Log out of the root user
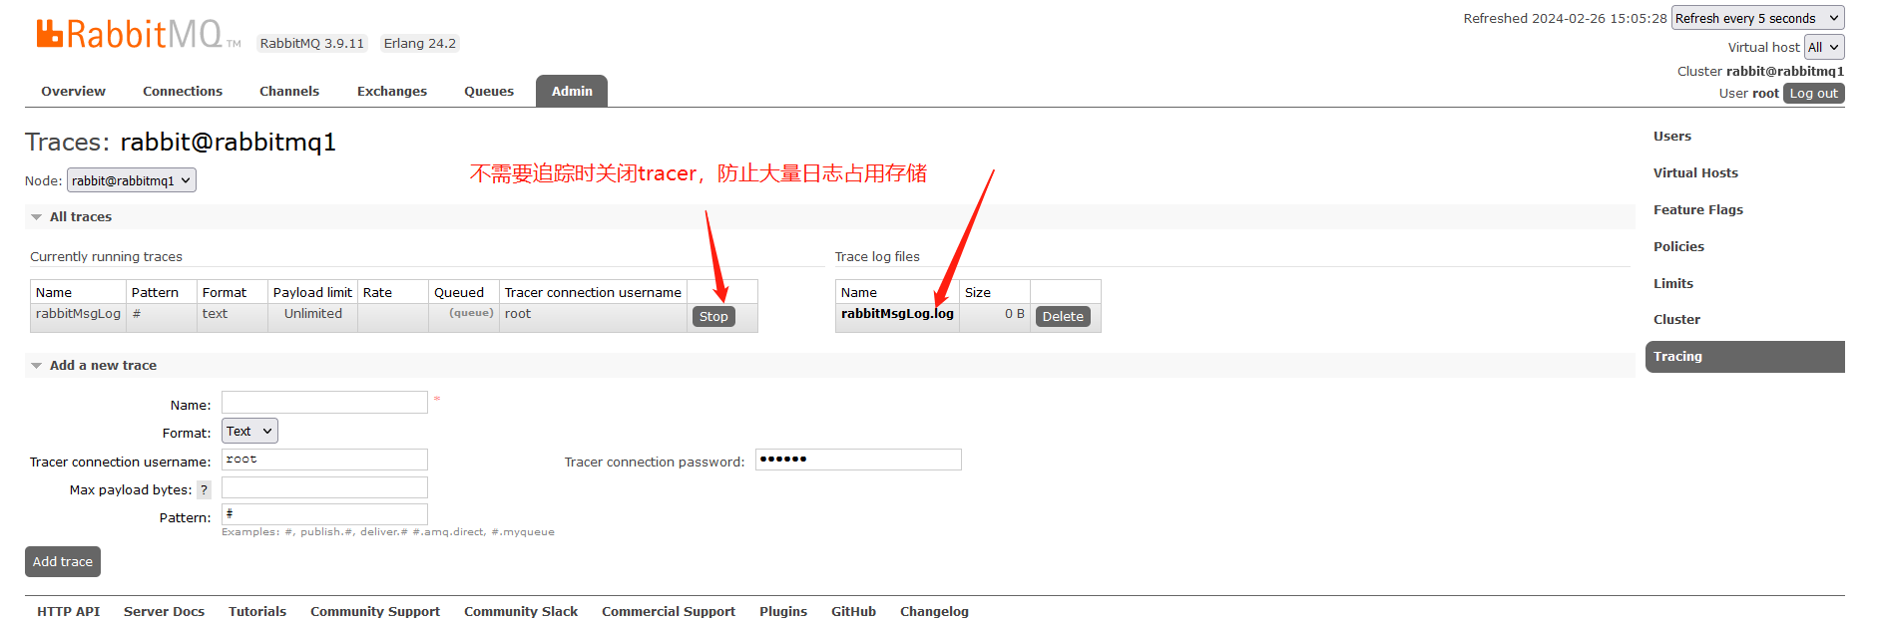 pyautogui.click(x=1813, y=93)
